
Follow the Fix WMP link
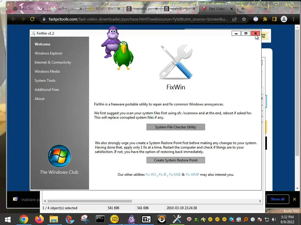click(x=192, y=175)
